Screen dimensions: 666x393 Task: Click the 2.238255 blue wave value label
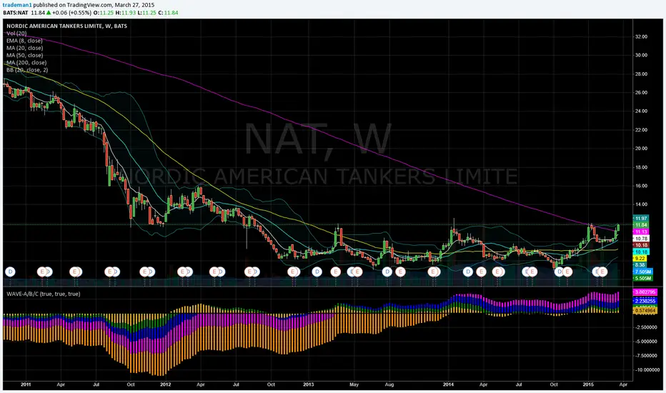pos(645,300)
